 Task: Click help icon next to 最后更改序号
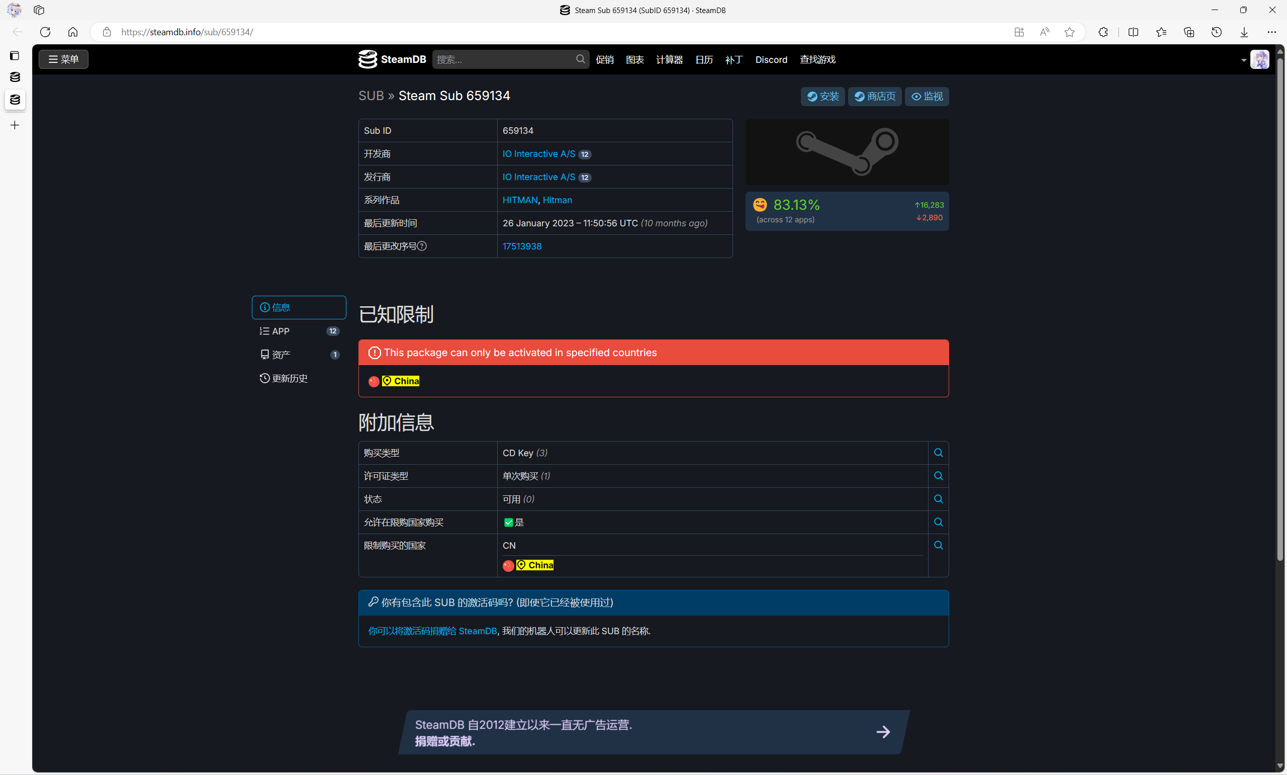tap(422, 246)
